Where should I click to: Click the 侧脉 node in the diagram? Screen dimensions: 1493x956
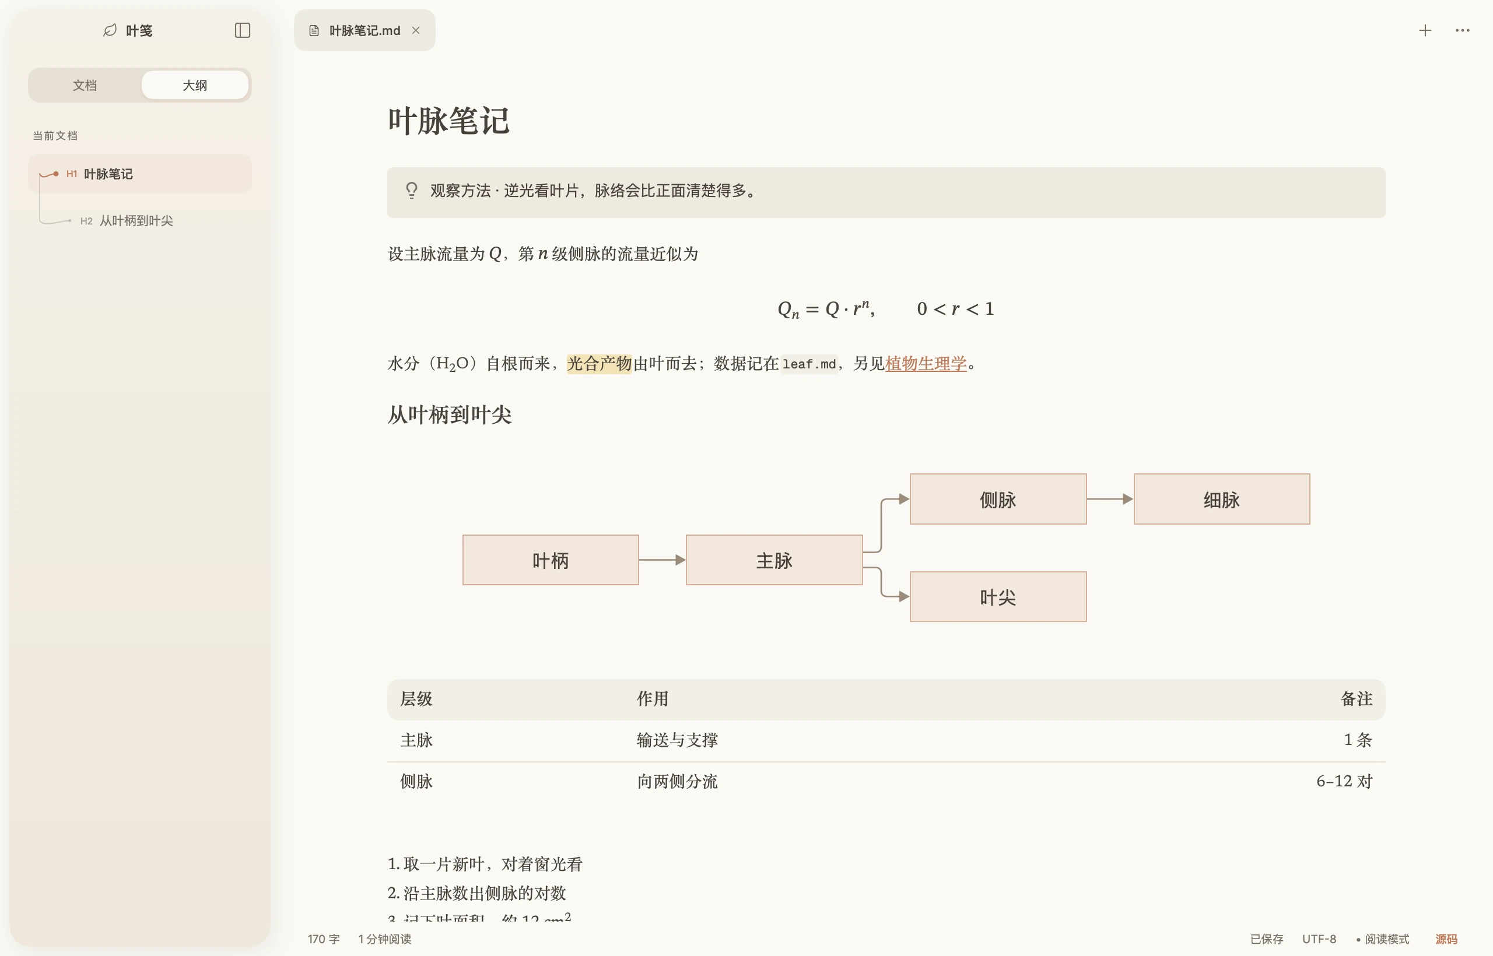(x=997, y=499)
